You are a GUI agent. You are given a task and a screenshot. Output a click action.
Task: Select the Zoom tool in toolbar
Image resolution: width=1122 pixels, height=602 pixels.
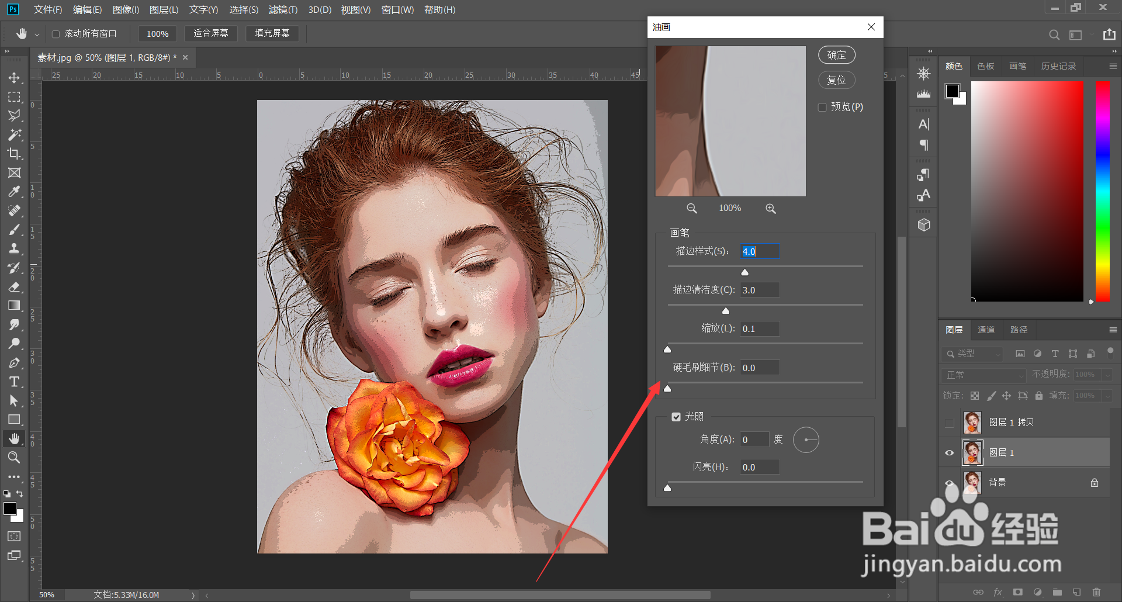tap(14, 458)
